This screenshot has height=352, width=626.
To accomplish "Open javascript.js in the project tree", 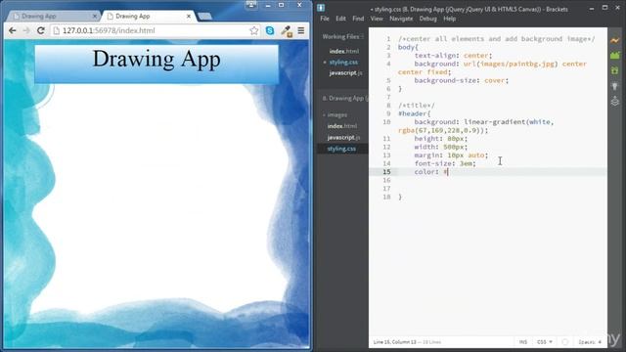I will click(x=343, y=137).
